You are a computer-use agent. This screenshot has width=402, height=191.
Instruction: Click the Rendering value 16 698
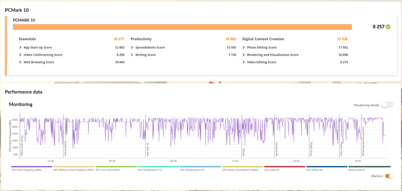pos(343,55)
